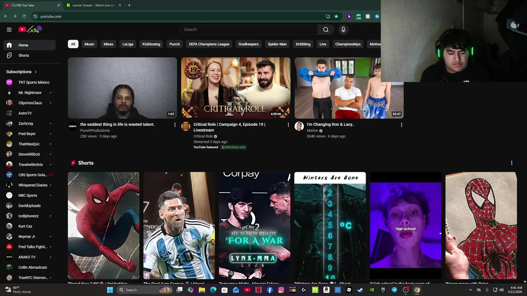Open Shorts in the sidebar

point(29,55)
